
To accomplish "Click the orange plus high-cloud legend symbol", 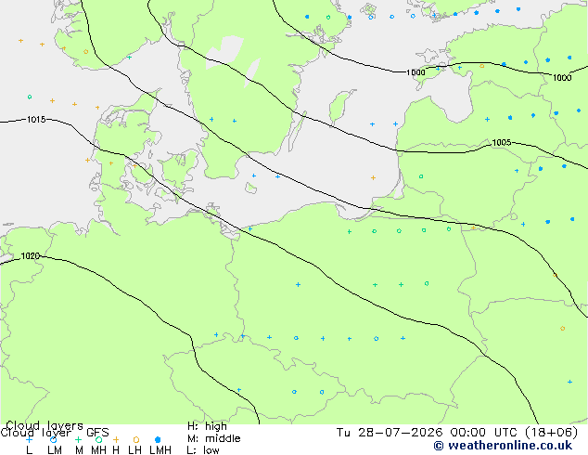I will pyautogui.click(x=116, y=439).
